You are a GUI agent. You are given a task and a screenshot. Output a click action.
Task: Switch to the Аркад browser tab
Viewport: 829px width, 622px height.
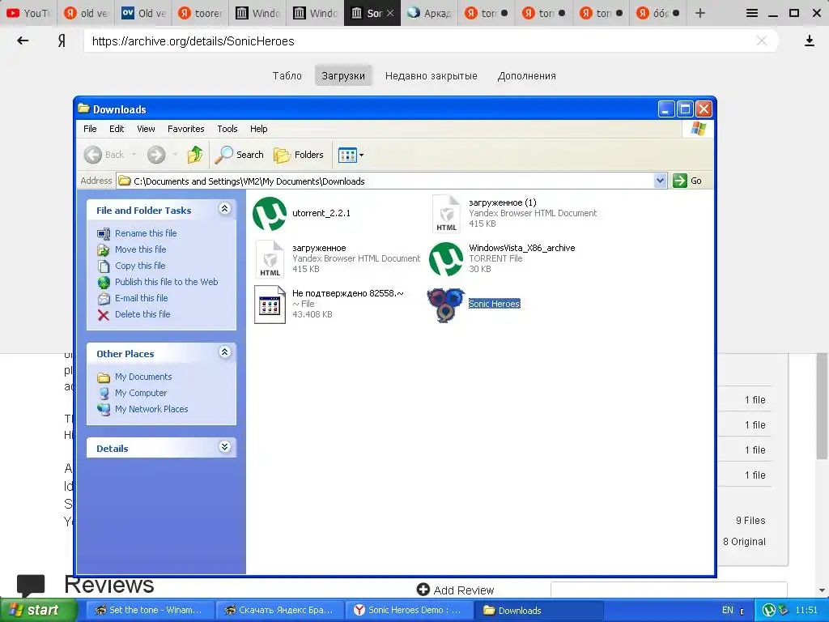pyautogui.click(x=430, y=13)
